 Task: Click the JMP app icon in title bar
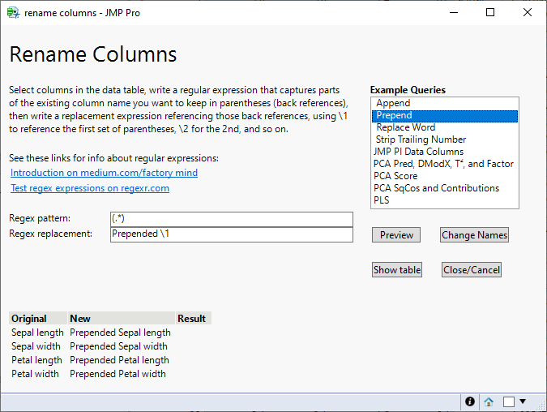(x=13, y=13)
